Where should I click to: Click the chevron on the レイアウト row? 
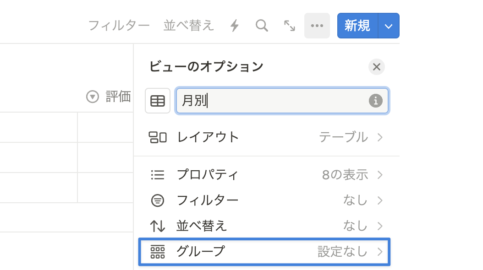click(380, 137)
